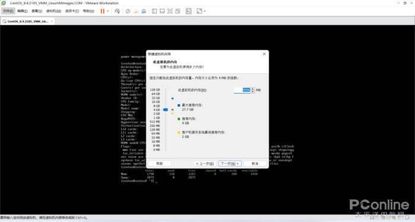Image resolution: width=415 pixels, height=222 pixels.
Task: Click the yellow circle legend icon
Action: tap(179, 133)
